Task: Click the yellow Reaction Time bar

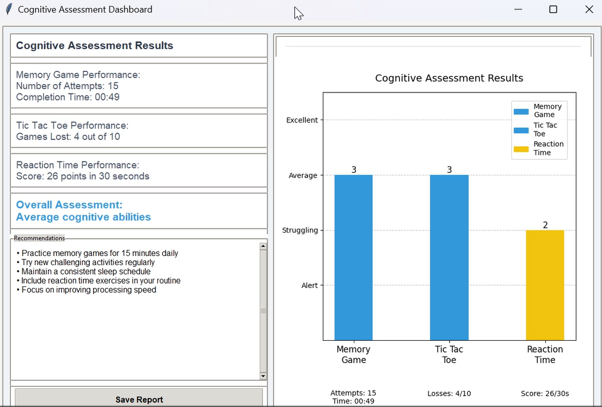Action: tap(545, 285)
